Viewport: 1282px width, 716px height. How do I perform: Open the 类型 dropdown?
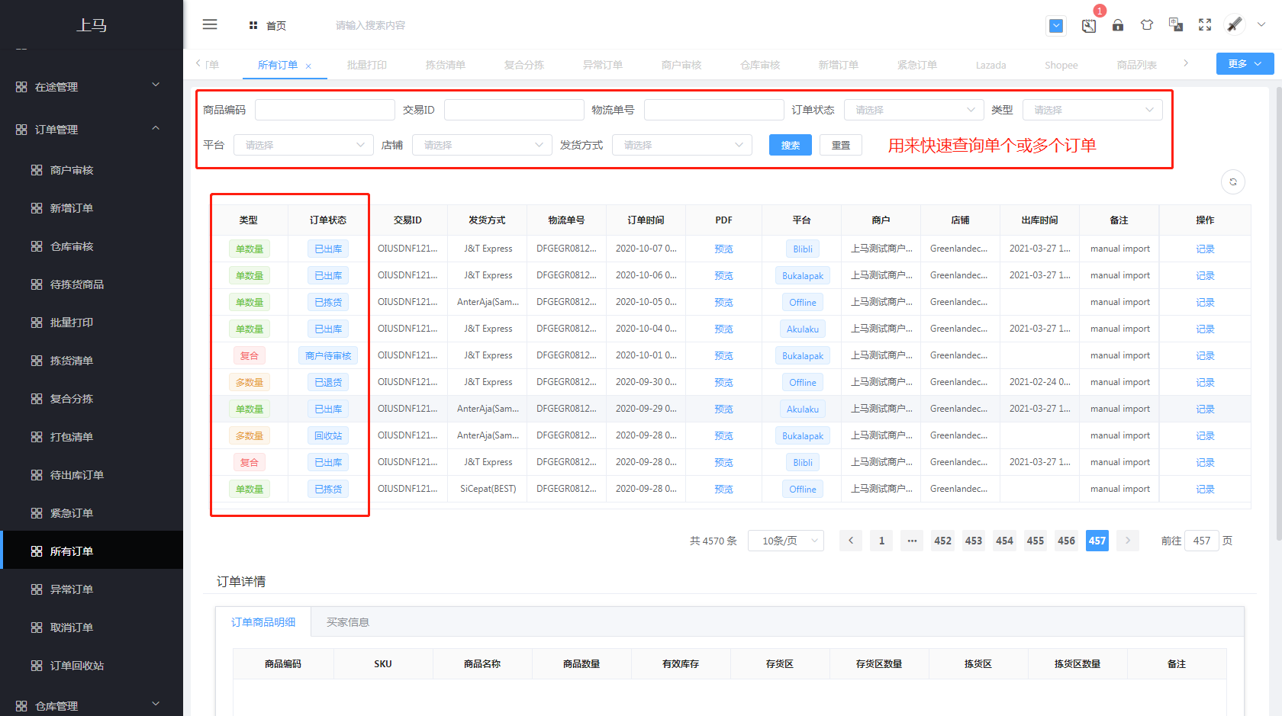1093,110
